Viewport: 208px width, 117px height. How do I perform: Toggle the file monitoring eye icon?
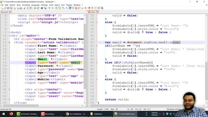85,8
